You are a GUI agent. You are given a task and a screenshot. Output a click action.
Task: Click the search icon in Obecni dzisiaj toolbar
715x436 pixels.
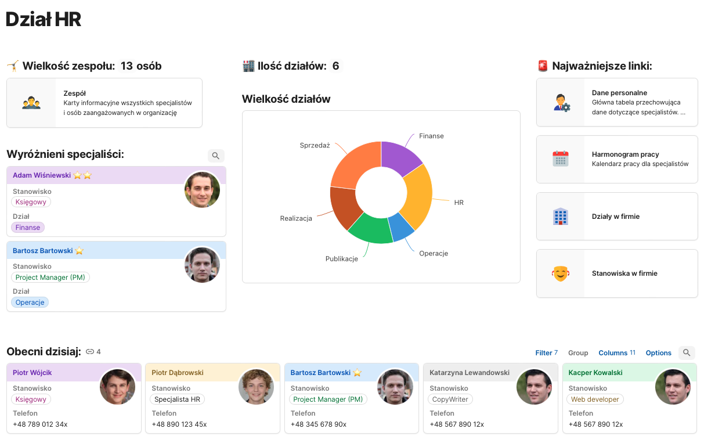click(x=687, y=353)
